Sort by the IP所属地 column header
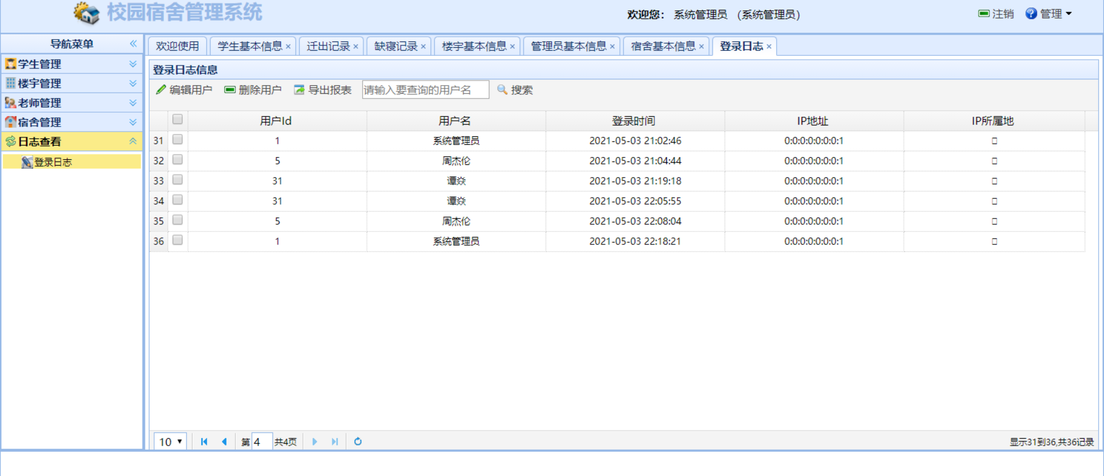Screen dimensions: 1104x476 point(994,121)
